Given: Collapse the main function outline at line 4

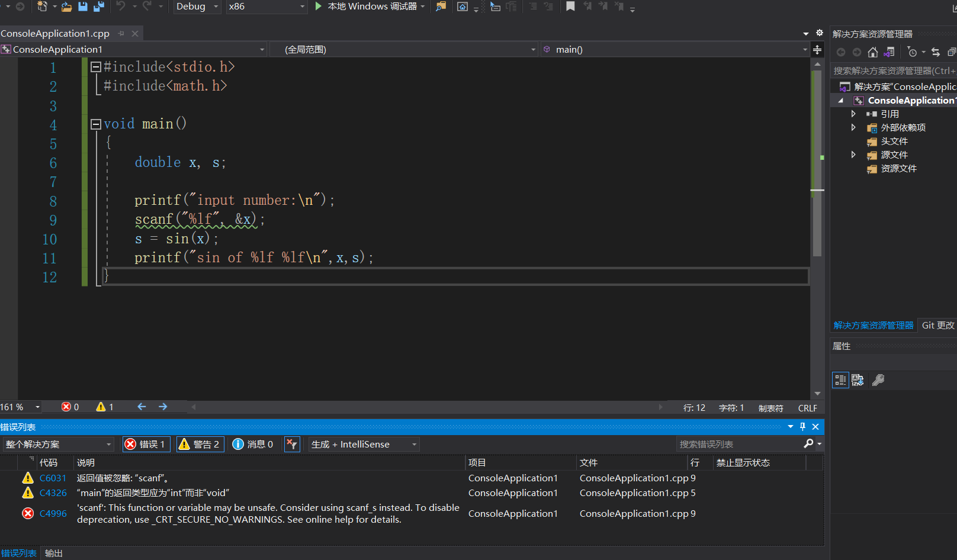Looking at the screenshot, I should [95, 124].
